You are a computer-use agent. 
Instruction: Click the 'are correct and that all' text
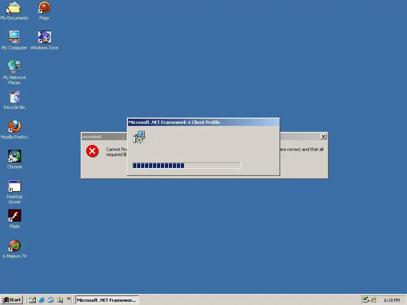(x=302, y=149)
